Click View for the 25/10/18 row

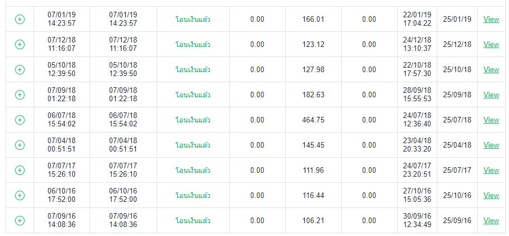pyautogui.click(x=491, y=69)
